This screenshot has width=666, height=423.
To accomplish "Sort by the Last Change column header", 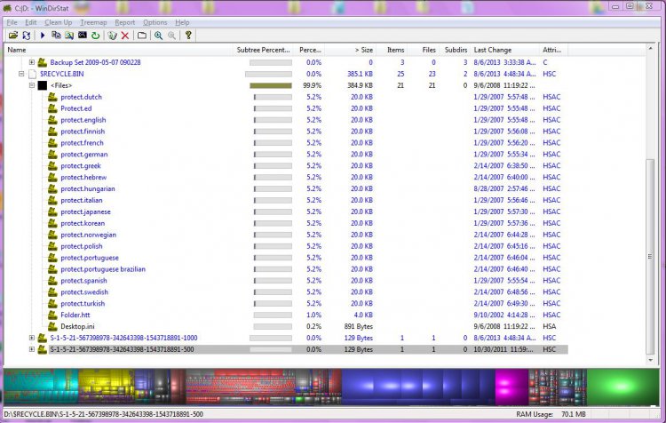I will tap(504, 50).
